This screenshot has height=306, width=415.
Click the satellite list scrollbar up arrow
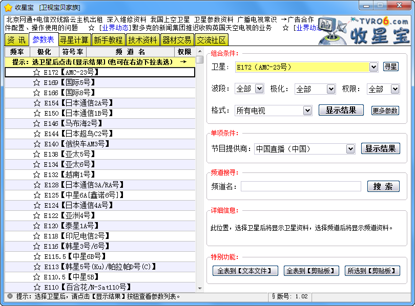tap(200, 51)
